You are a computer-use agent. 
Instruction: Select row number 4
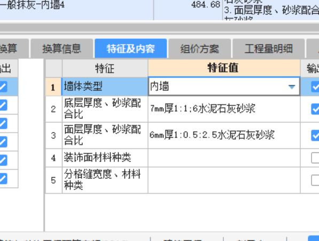tap(54, 158)
